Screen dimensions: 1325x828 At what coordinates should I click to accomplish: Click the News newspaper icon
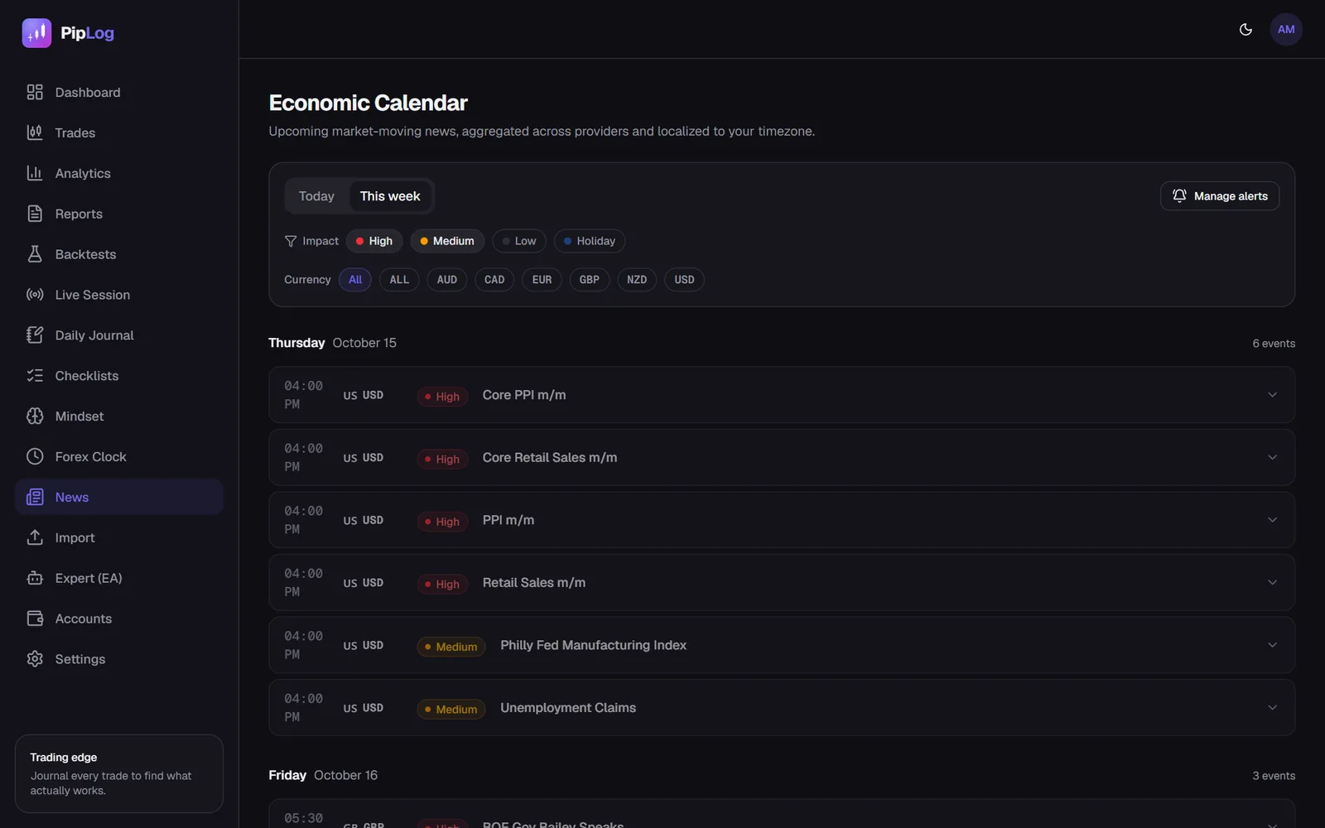tap(35, 497)
